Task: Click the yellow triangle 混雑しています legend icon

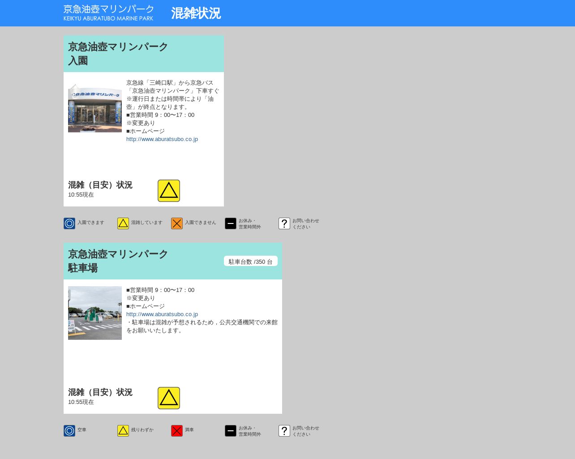Action: click(x=123, y=223)
